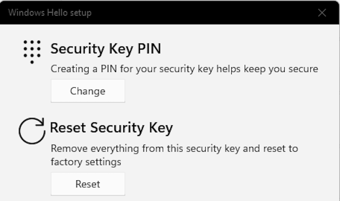This screenshot has width=340, height=201.
Task: Click the blank area right of the Reset button
Action: click(221, 184)
